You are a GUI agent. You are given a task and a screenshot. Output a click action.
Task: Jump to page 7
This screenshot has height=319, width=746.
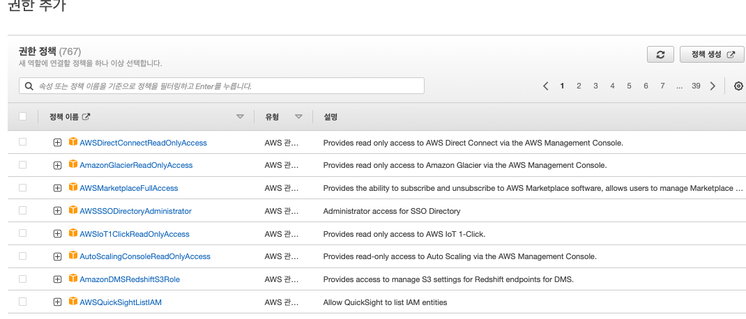pyautogui.click(x=662, y=86)
